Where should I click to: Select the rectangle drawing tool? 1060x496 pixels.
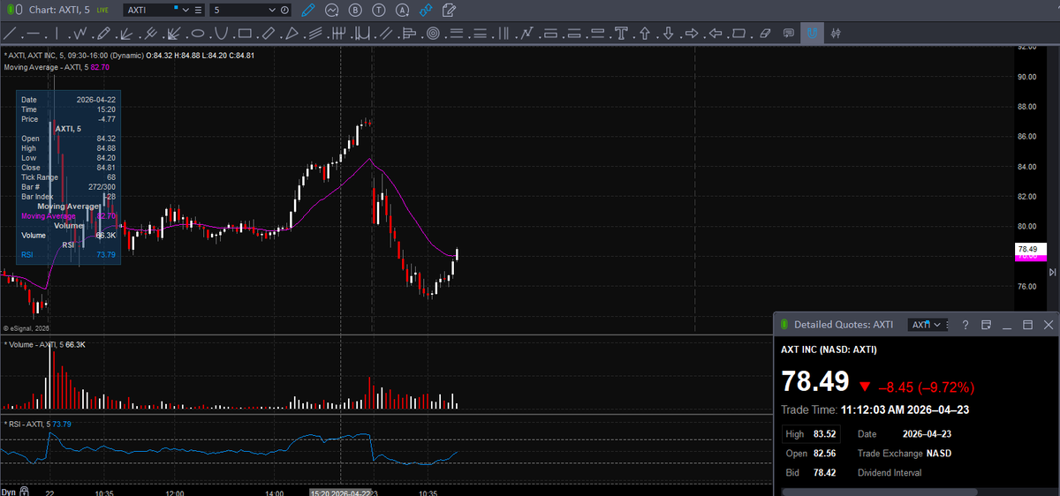coord(245,34)
